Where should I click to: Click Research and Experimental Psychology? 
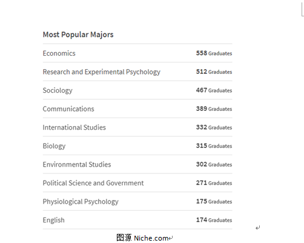[101, 72]
